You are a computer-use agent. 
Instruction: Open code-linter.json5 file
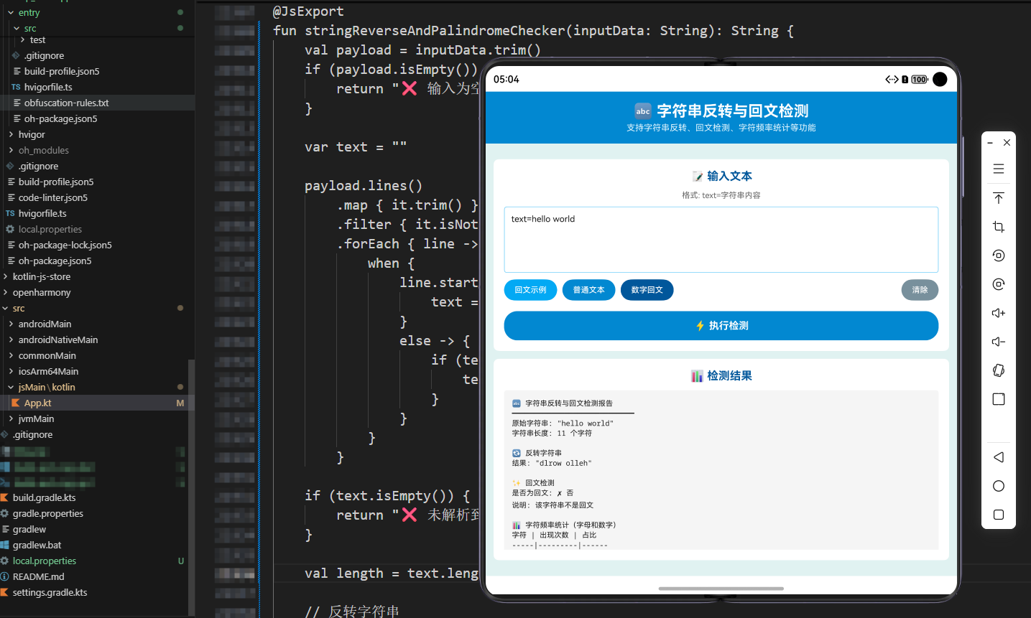52,198
